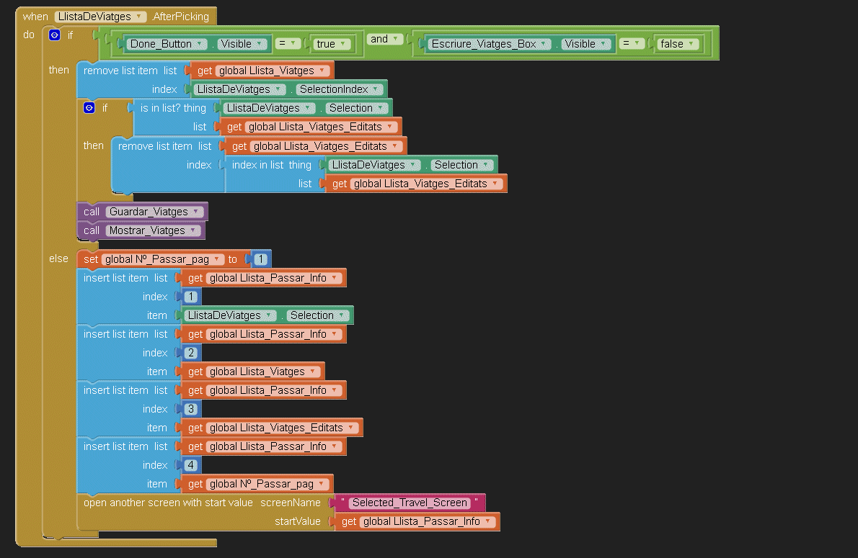The height and width of the screenshot is (558, 858).
Task: Click the gear icon on the outer if block
Action: click(54, 35)
